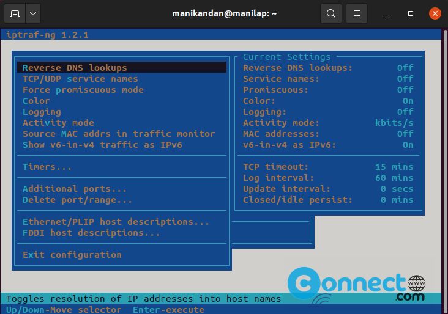The width and height of the screenshot is (448, 314).
Task: Click the 'Promiscuous:' settings label
Action: (275, 90)
